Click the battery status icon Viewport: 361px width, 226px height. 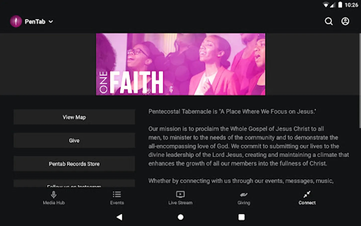[x=340, y=5]
